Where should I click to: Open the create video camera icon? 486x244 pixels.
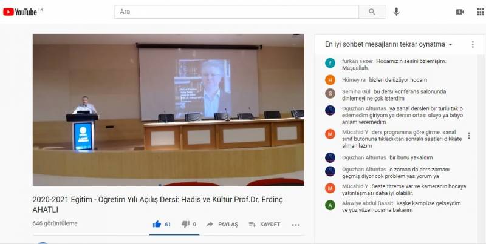(x=460, y=12)
